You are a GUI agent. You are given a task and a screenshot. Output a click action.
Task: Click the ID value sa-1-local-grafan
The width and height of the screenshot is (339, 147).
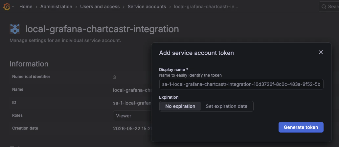(x=132, y=103)
